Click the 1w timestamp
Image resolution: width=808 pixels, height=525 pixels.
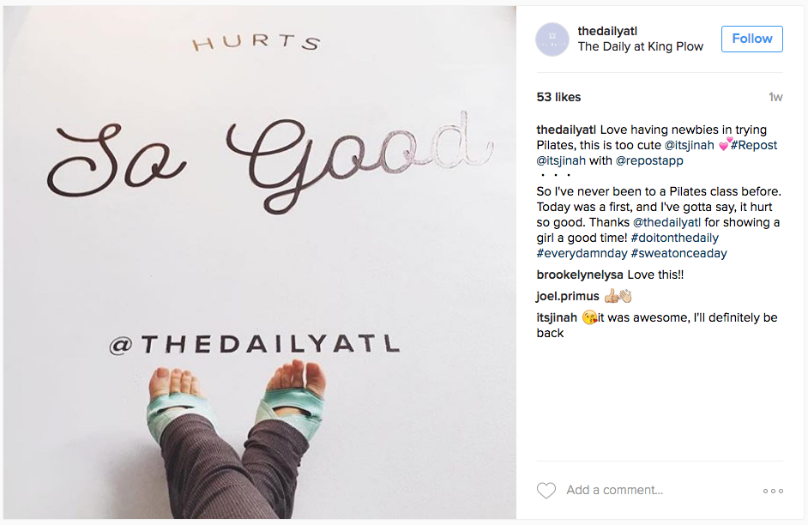pyautogui.click(x=775, y=97)
